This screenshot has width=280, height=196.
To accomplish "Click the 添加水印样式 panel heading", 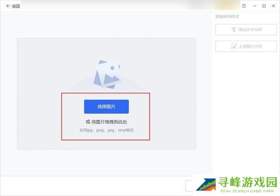I will [x=227, y=17].
